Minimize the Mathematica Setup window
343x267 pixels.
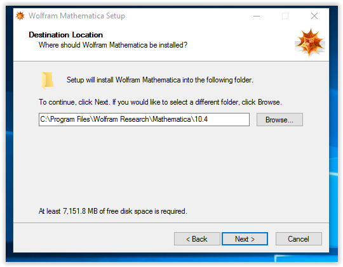pyautogui.click(x=257, y=16)
